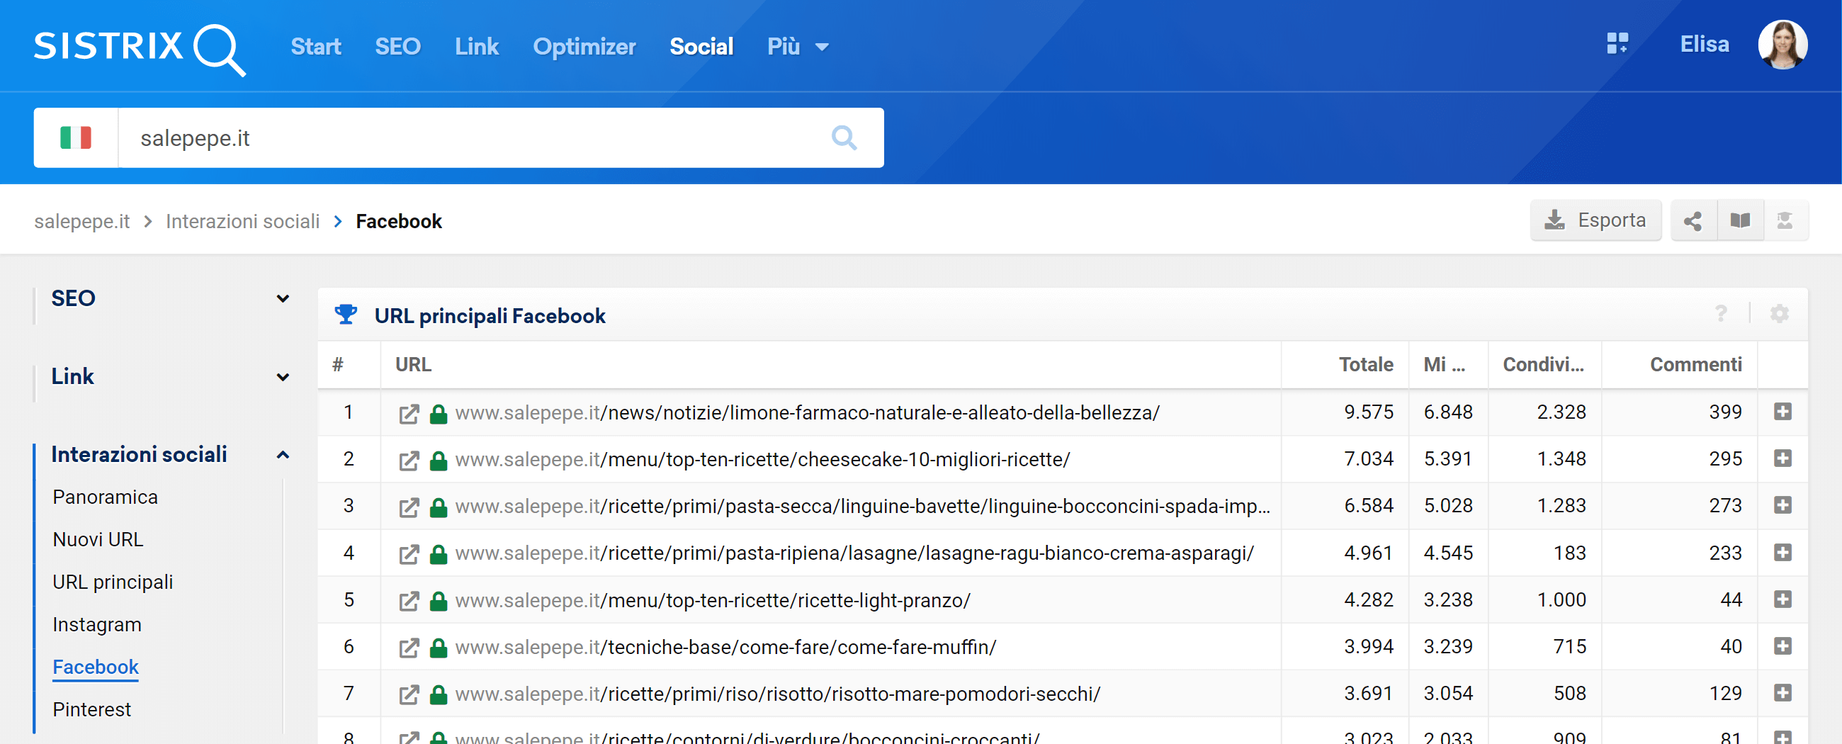Click the graduate tutorial icon
The image size is (1842, 744).
tap(1785, 221)
